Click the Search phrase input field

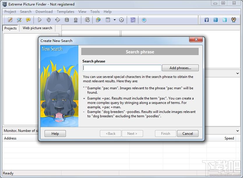122,68
